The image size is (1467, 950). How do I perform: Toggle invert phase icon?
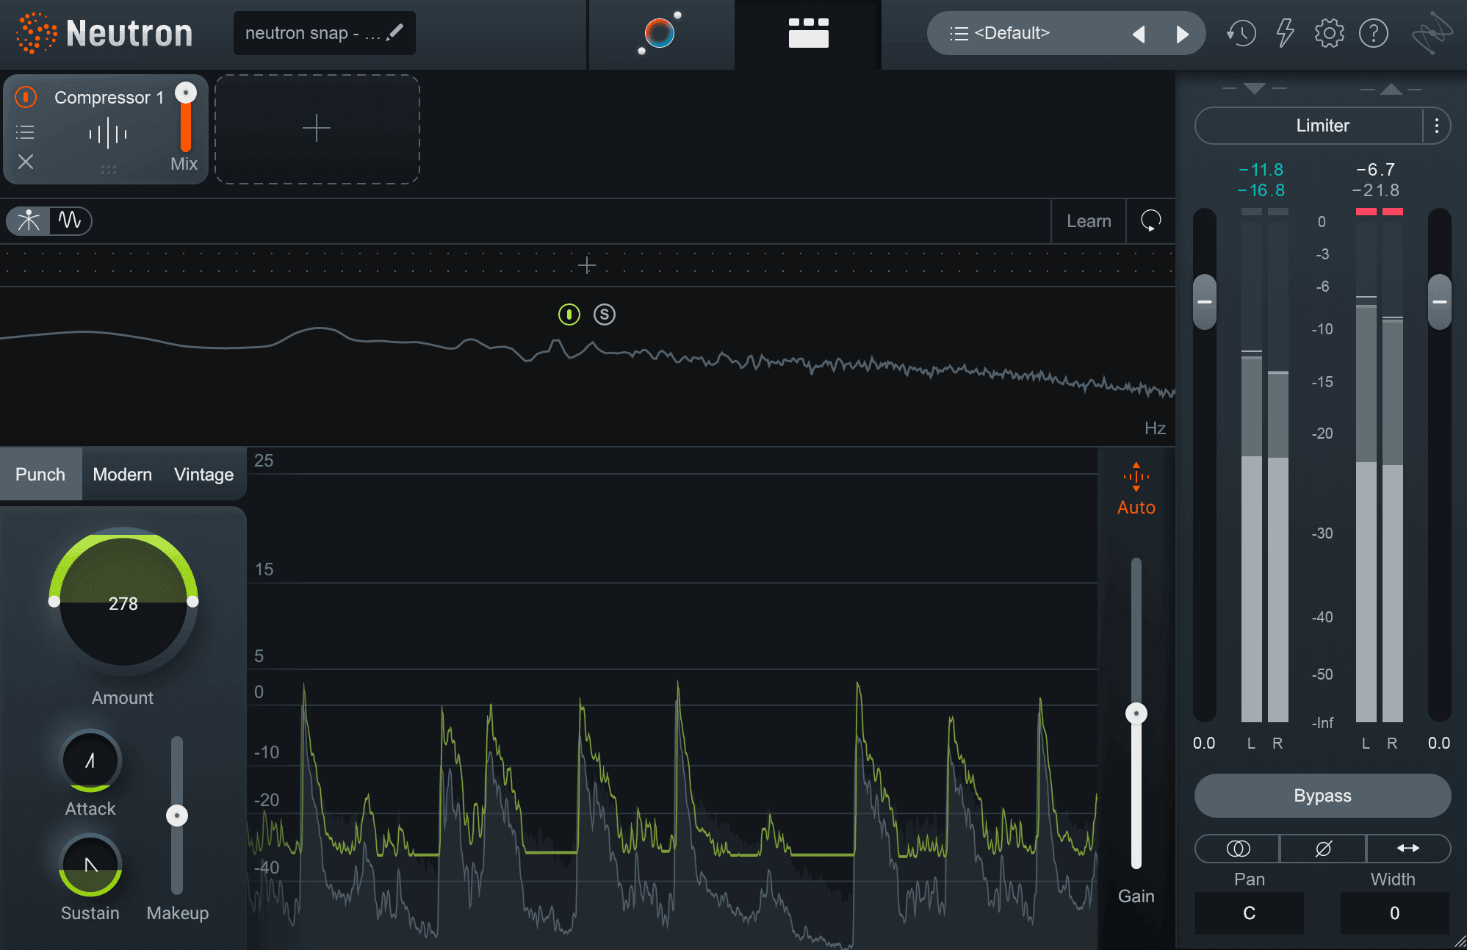(1323, 849)
